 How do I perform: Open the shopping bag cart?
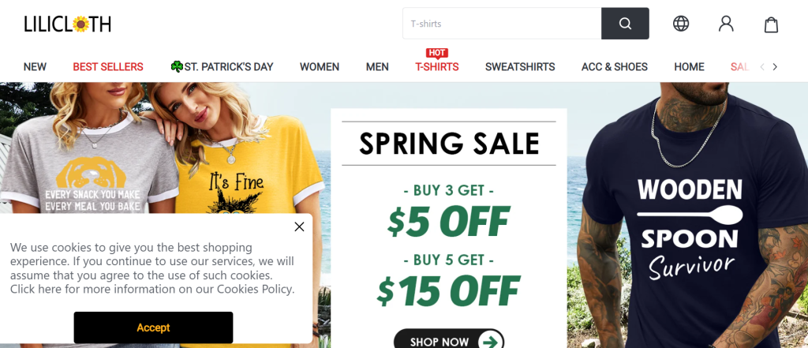click(x=771, y=24)
